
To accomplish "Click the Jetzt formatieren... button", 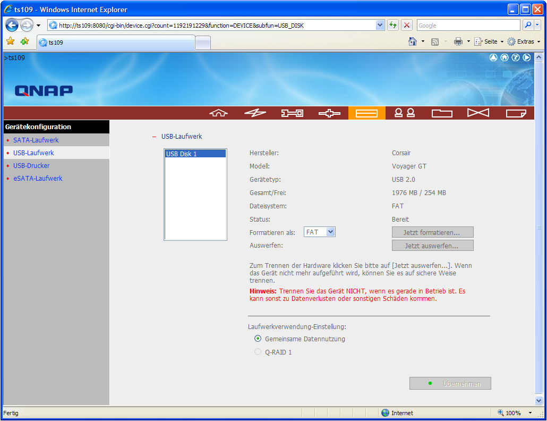I will 432,232.
